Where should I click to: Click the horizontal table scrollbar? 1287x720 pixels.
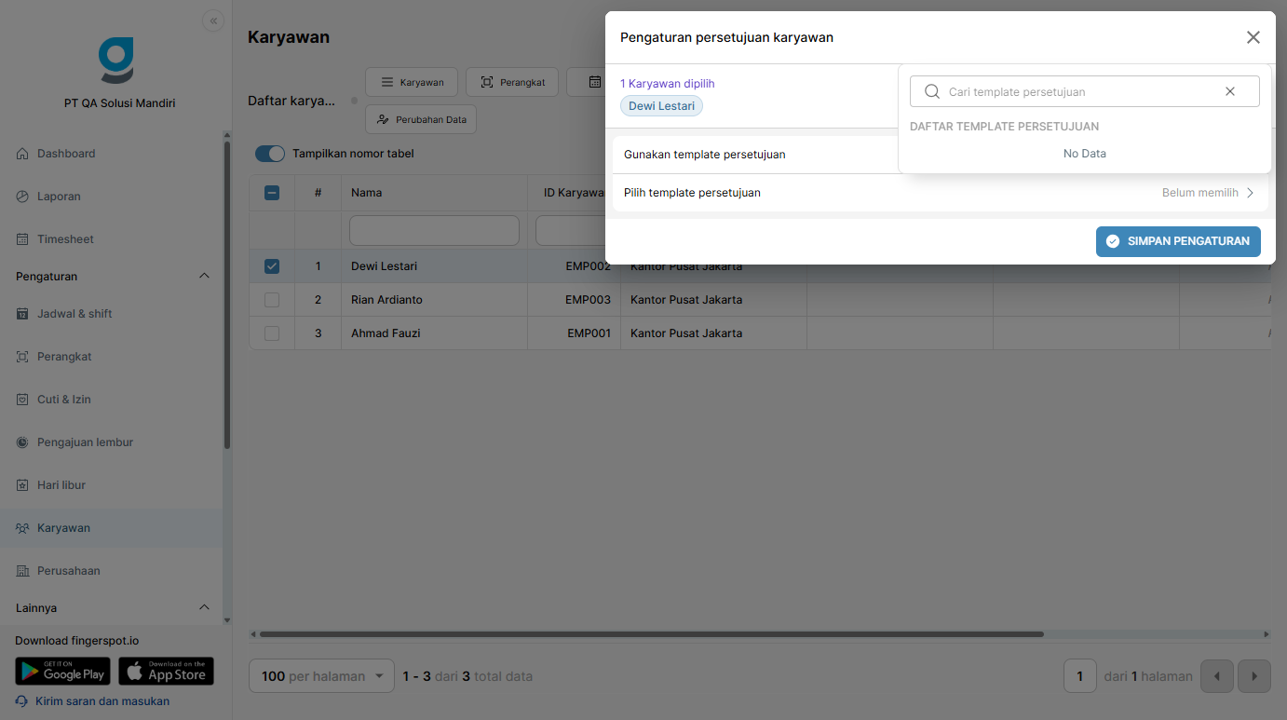tap(652, 634)
